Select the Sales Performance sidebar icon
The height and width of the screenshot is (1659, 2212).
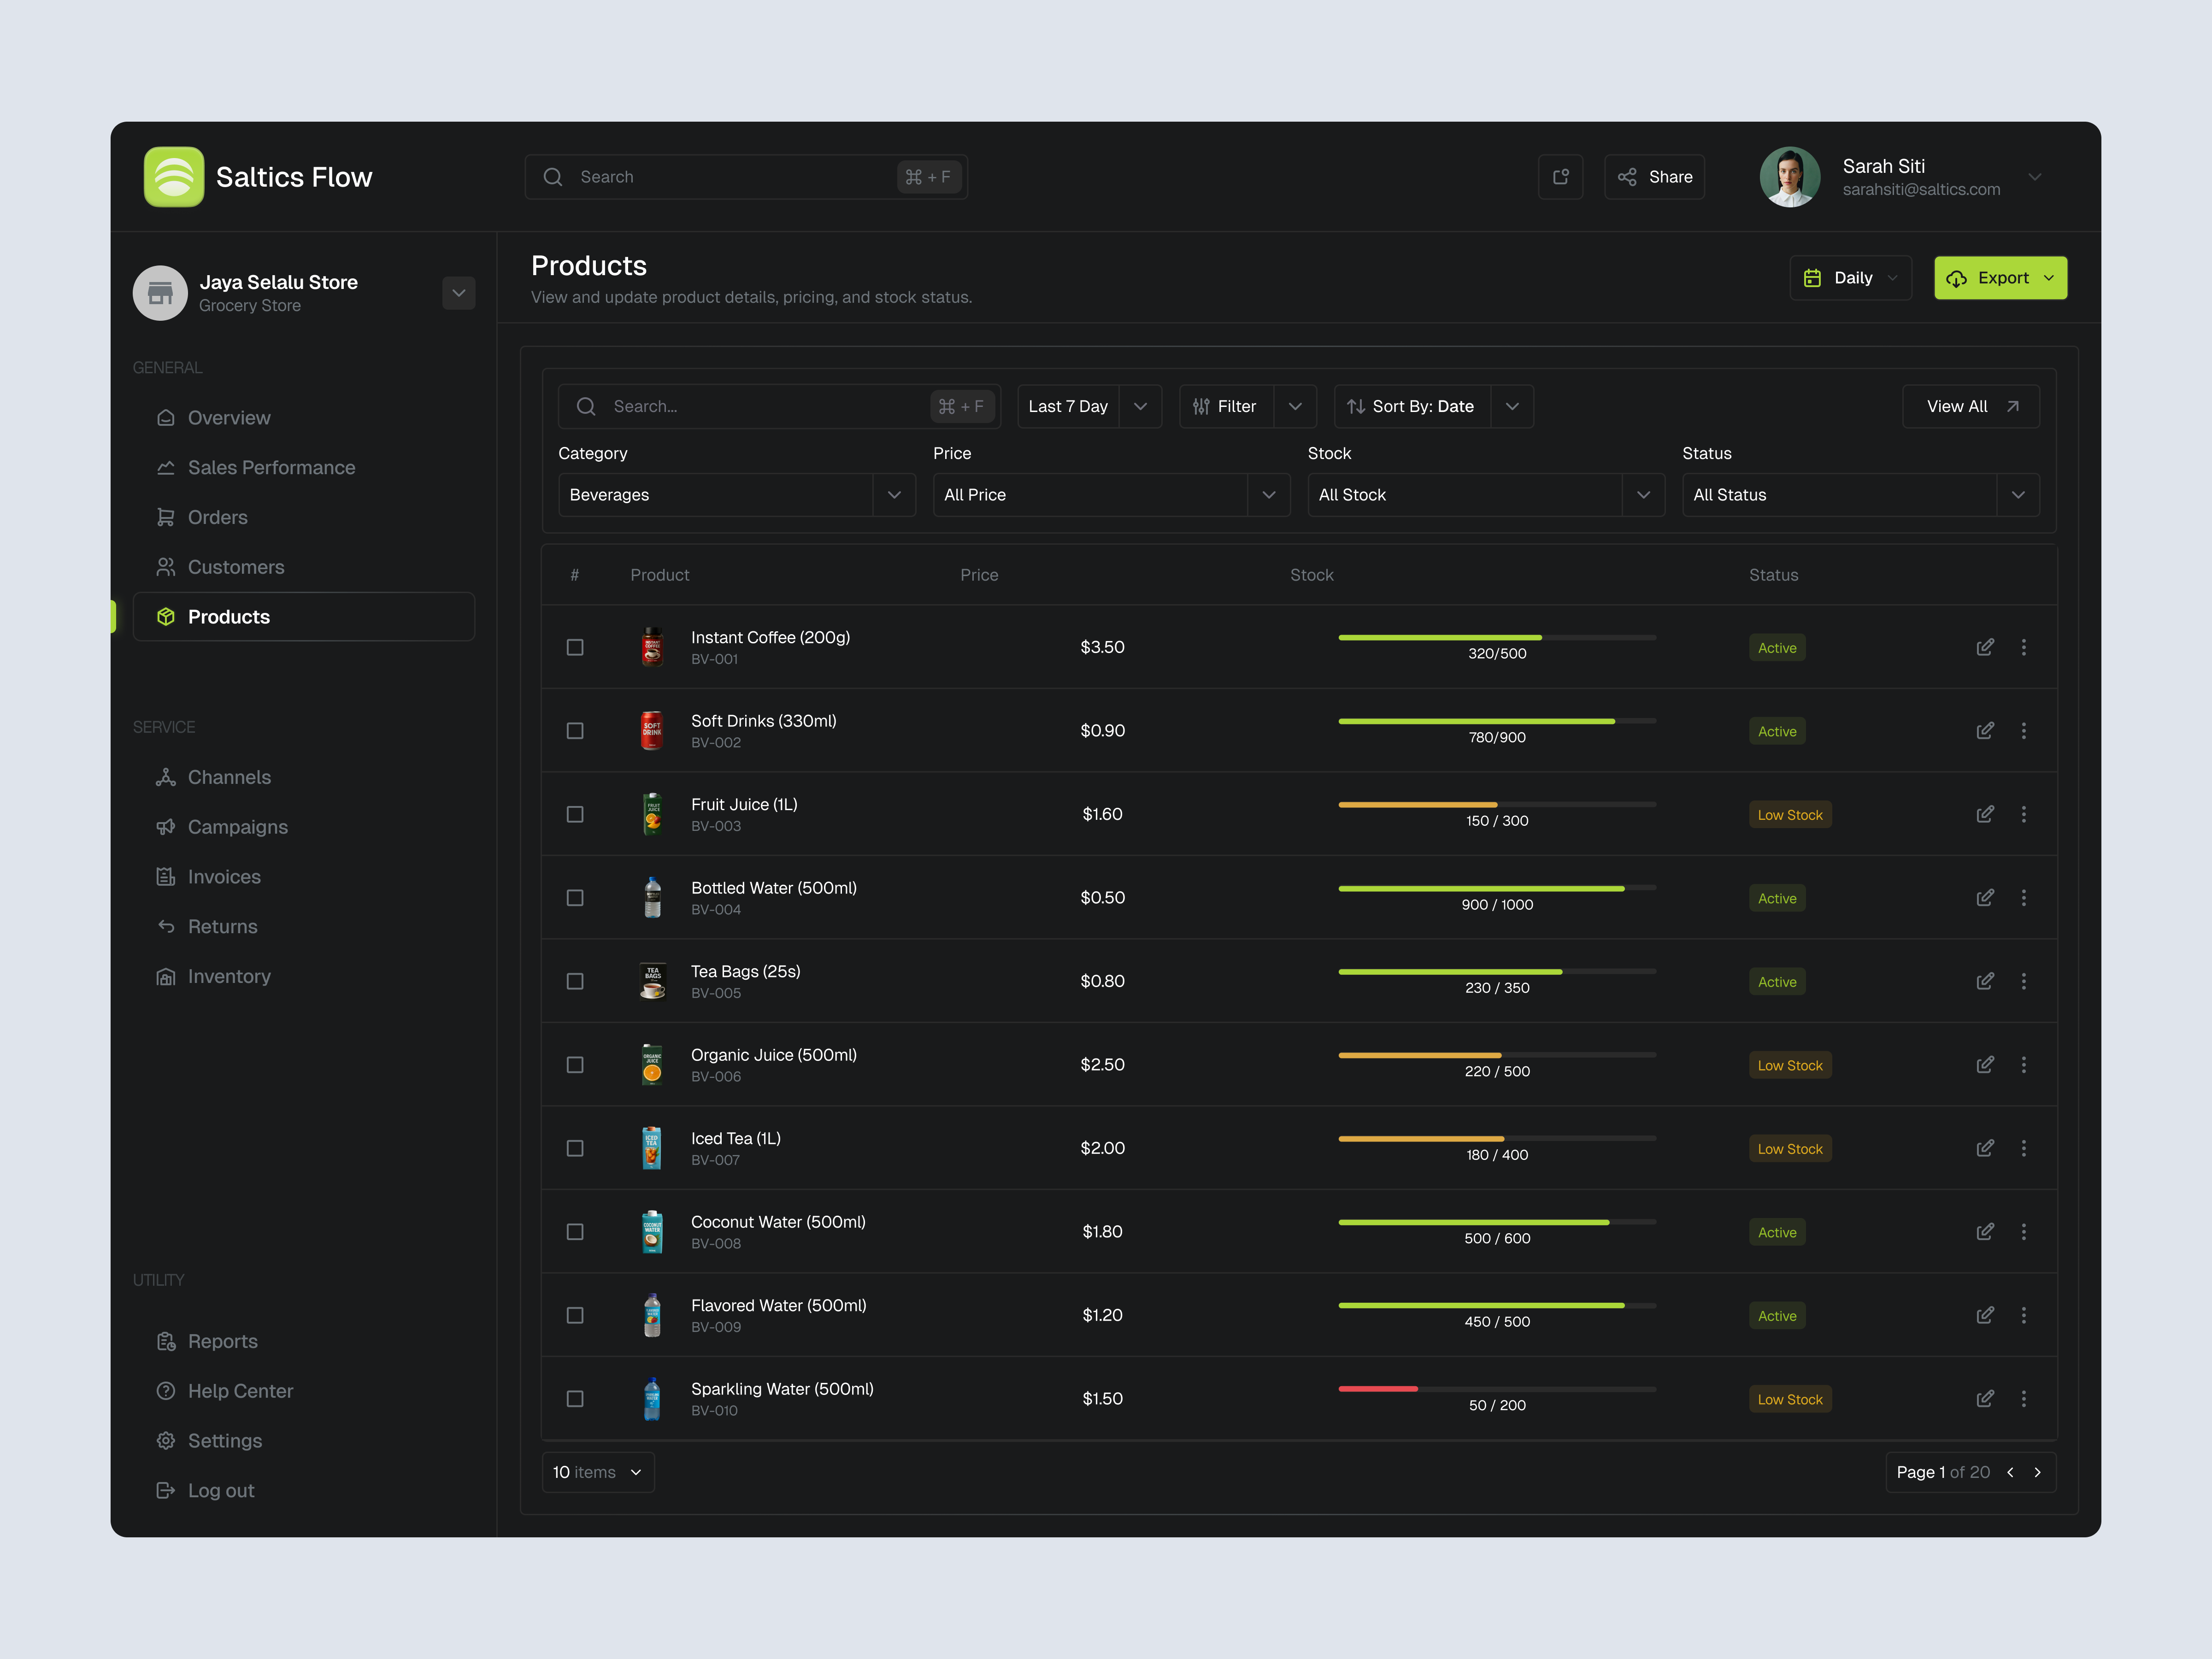166,467
